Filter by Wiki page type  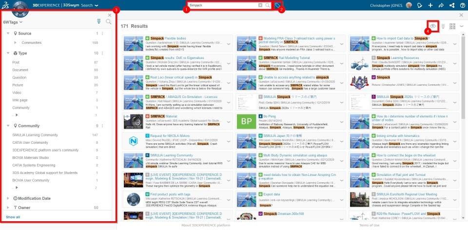click(x=20, y=100)
